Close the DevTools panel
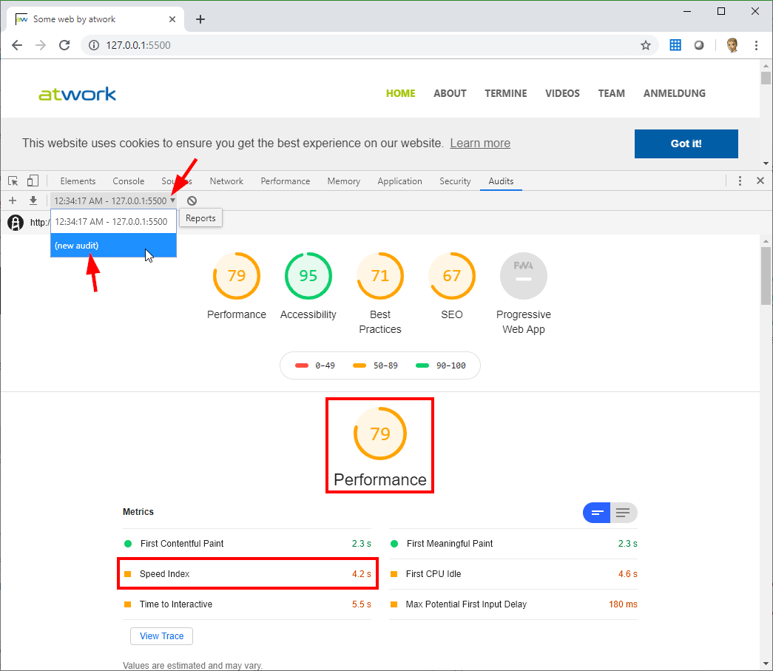773x671 pixels. click(760, 181)
